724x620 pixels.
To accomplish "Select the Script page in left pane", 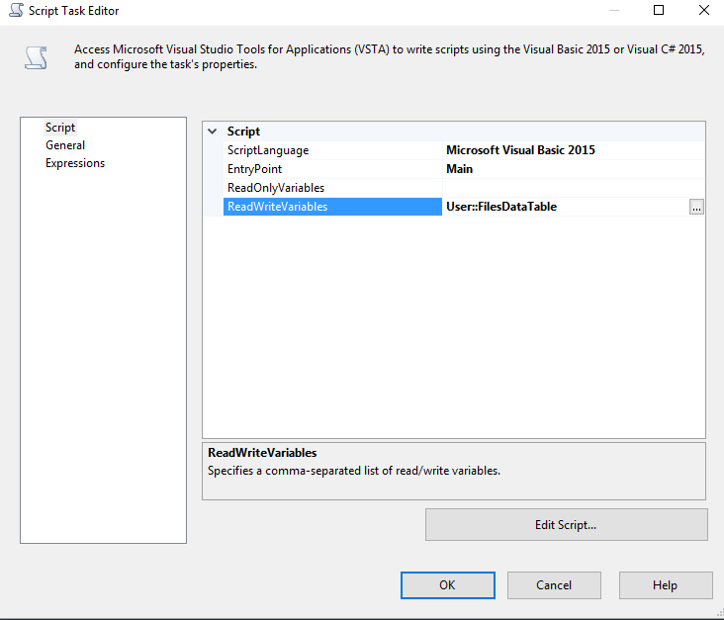I will point(60,128).
